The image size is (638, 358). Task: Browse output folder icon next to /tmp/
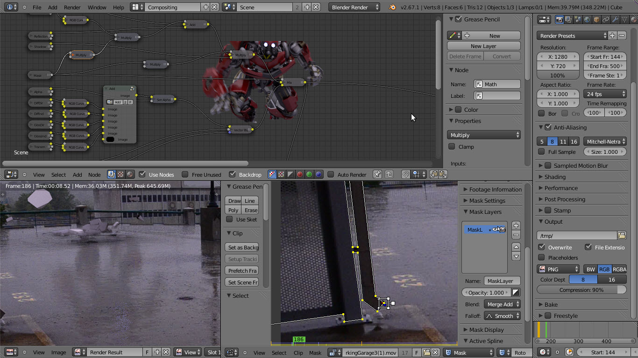[x=621, y=235]
